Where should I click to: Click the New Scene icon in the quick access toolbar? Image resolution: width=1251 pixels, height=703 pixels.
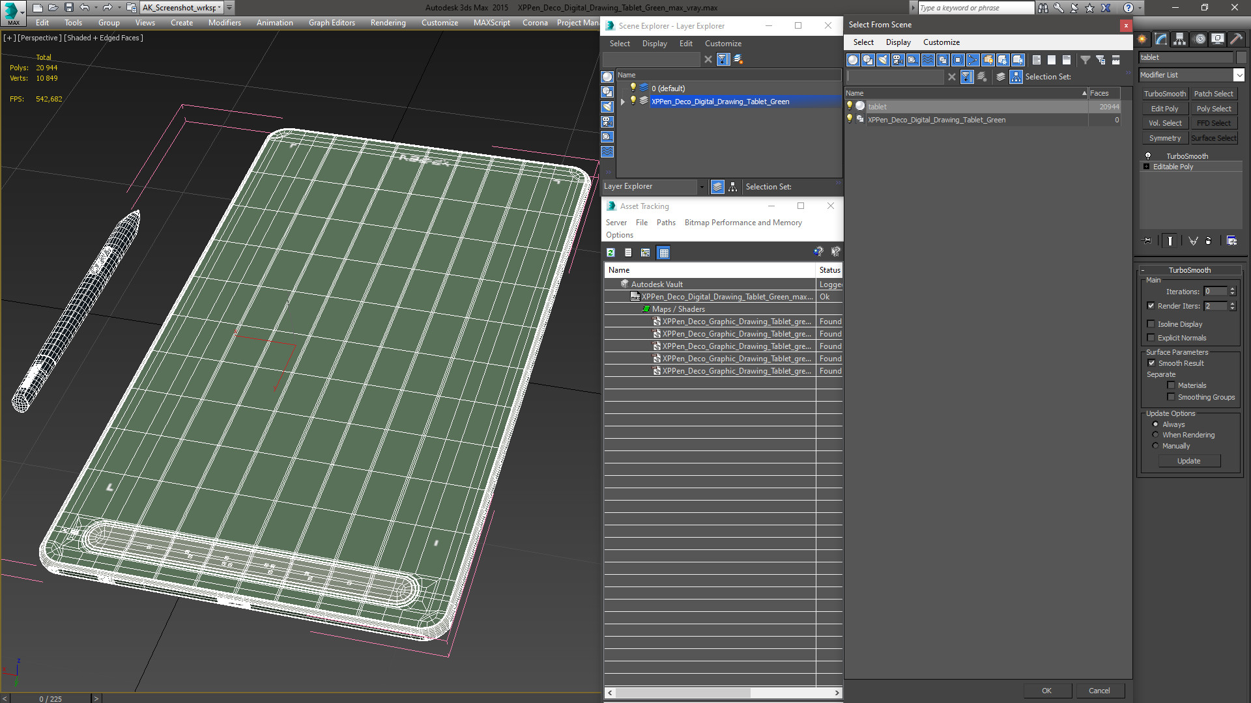point(37,7)
